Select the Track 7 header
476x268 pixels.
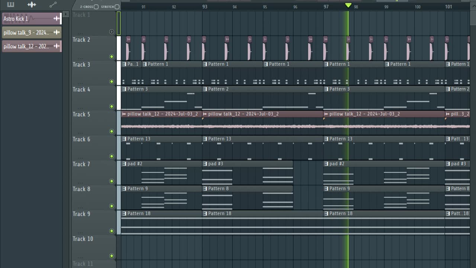94,173
